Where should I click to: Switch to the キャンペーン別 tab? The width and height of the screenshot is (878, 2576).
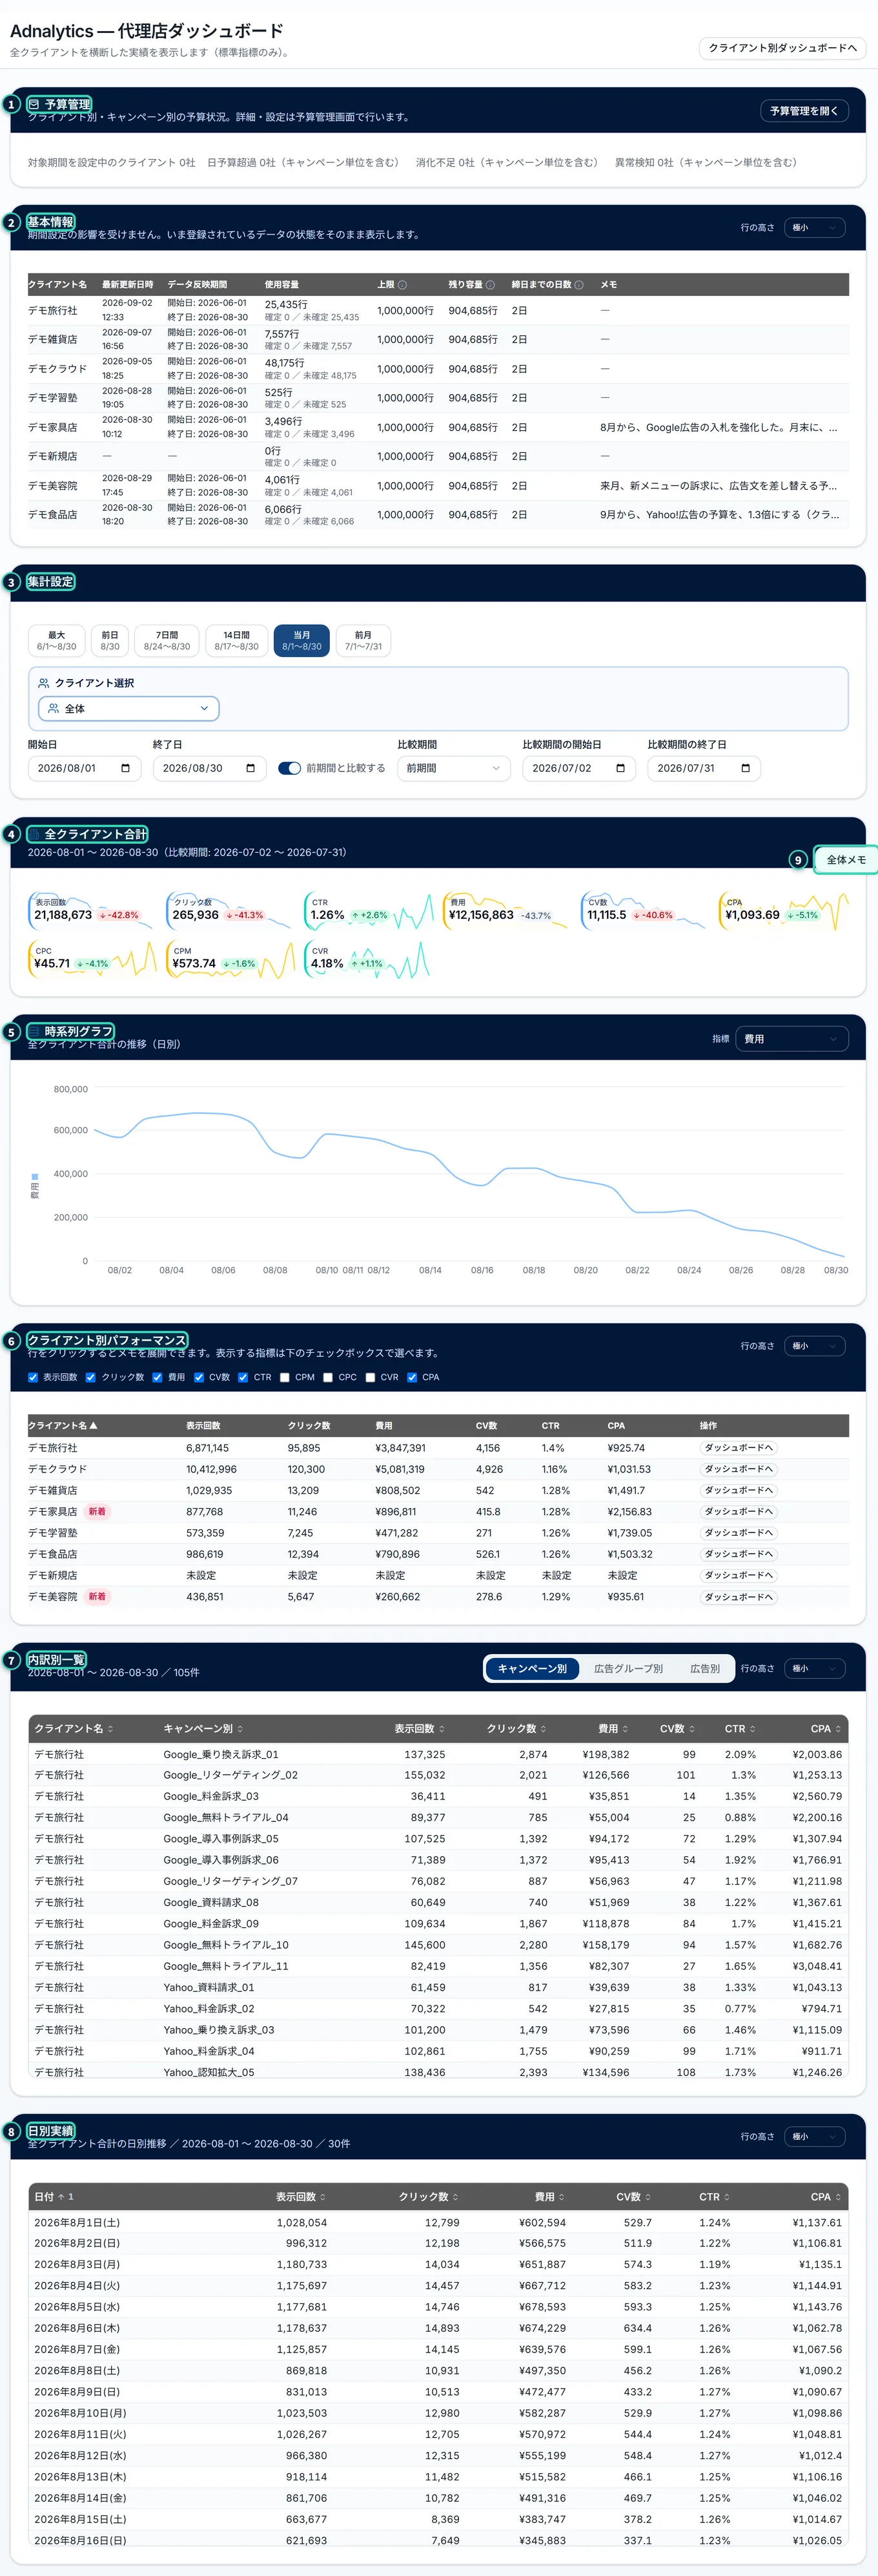pos(533,1668)
